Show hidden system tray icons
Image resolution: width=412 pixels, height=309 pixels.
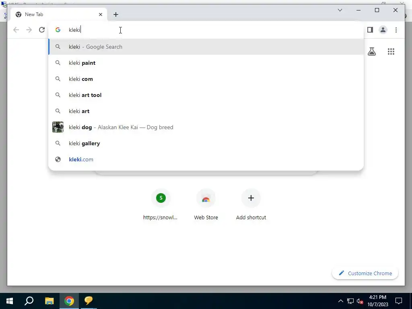(x=340, y=301)
